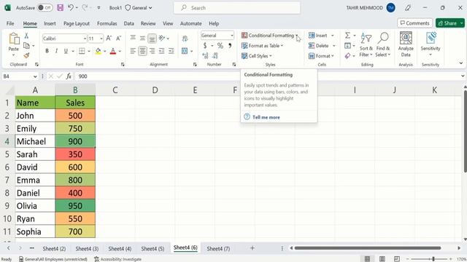This screenshot has width=467, height=262.
Task: Click the Undo arrow icon
Action: click(71, 8)
